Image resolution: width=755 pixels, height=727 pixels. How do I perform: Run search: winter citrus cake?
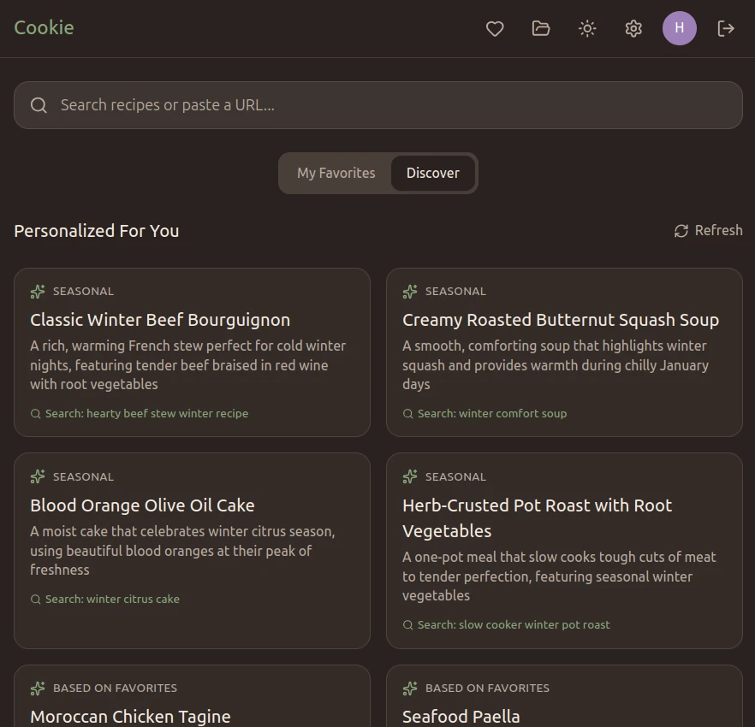pyautogui.click(x=104, y=599)
